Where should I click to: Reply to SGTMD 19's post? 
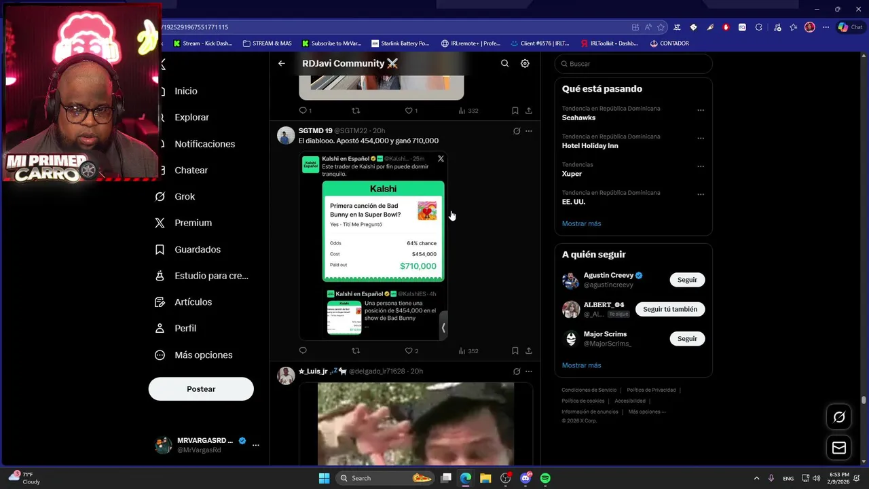(x=303, y=350)
